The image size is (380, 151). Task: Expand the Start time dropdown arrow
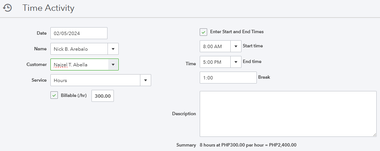pos(236,47)
